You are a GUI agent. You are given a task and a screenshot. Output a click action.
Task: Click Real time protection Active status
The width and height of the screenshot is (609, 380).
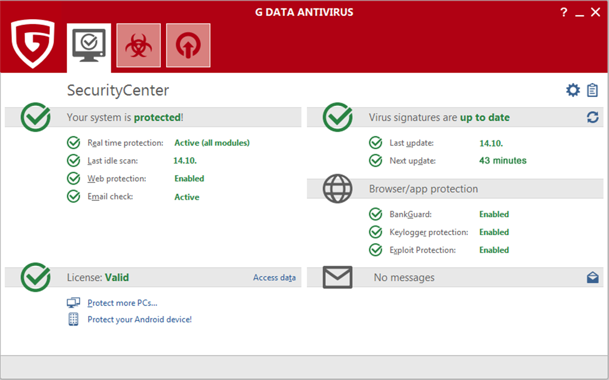tap(212, 143)
